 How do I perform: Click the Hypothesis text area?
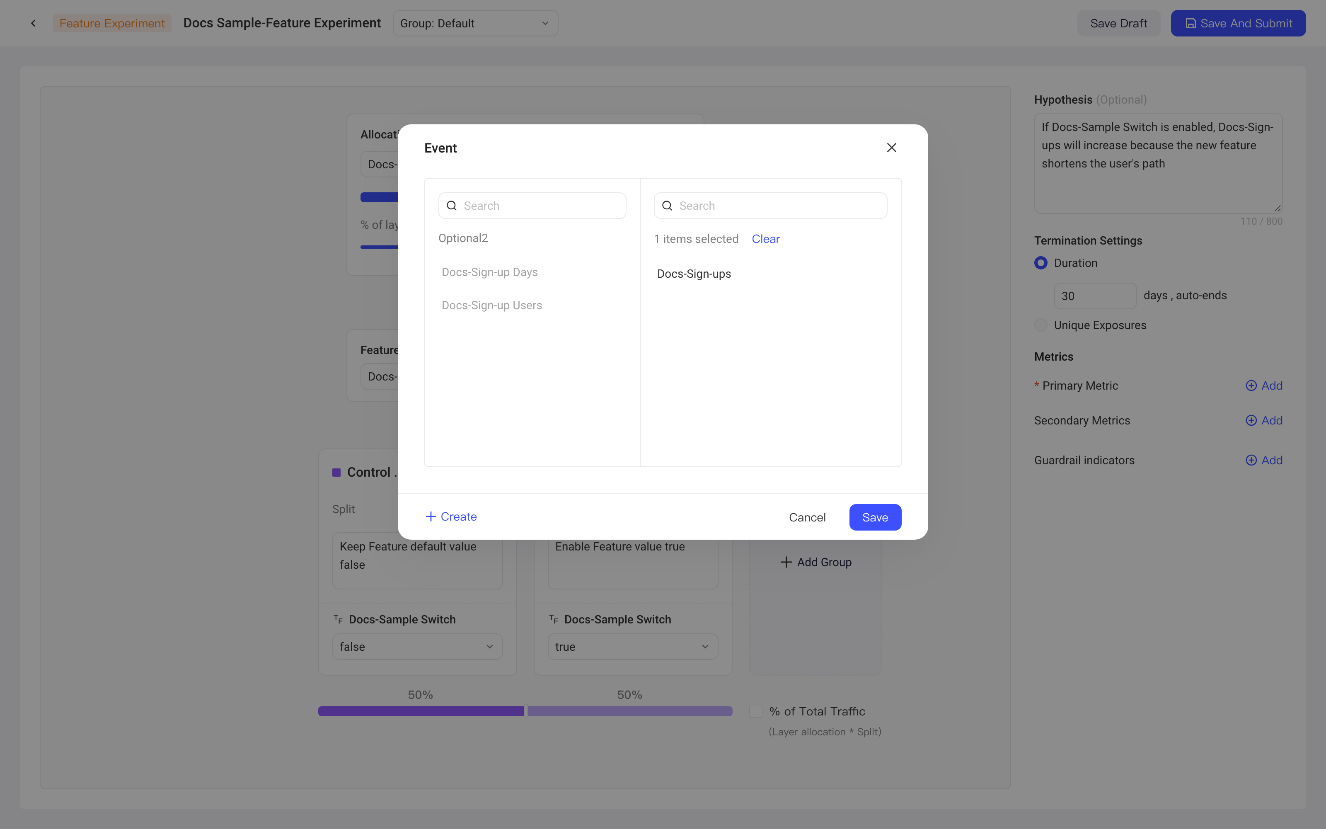[1158, 163]
